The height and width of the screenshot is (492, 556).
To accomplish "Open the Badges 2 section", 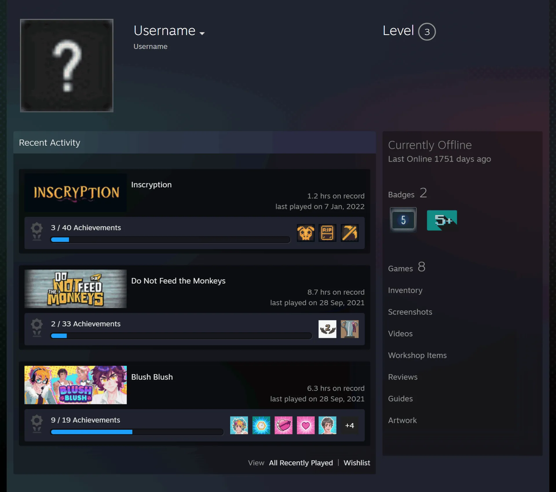I will pos(407,193).
